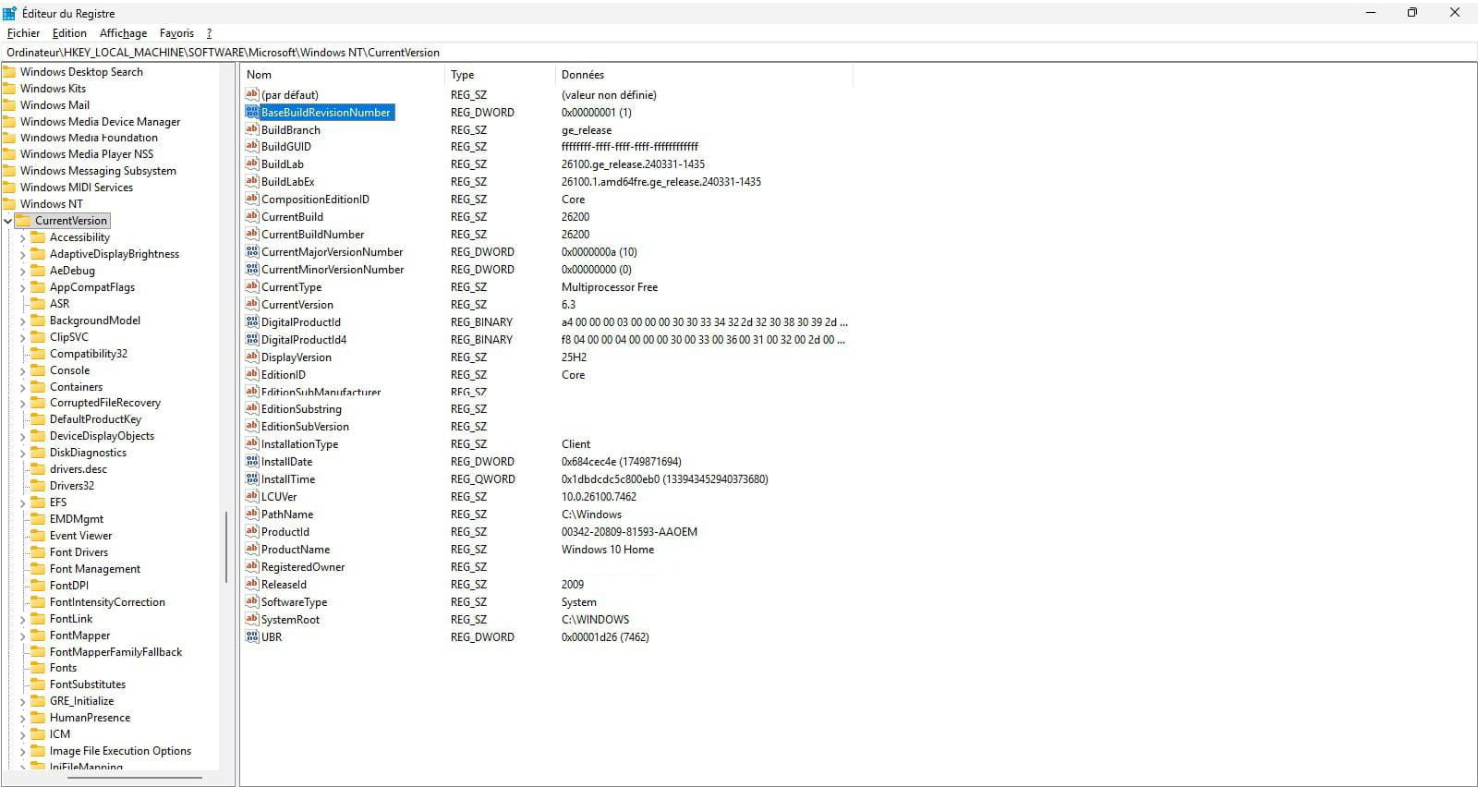This screenshot has height=787, width=1478.
Task: Select the FontSubstitutes key
Action: point(88,684)
